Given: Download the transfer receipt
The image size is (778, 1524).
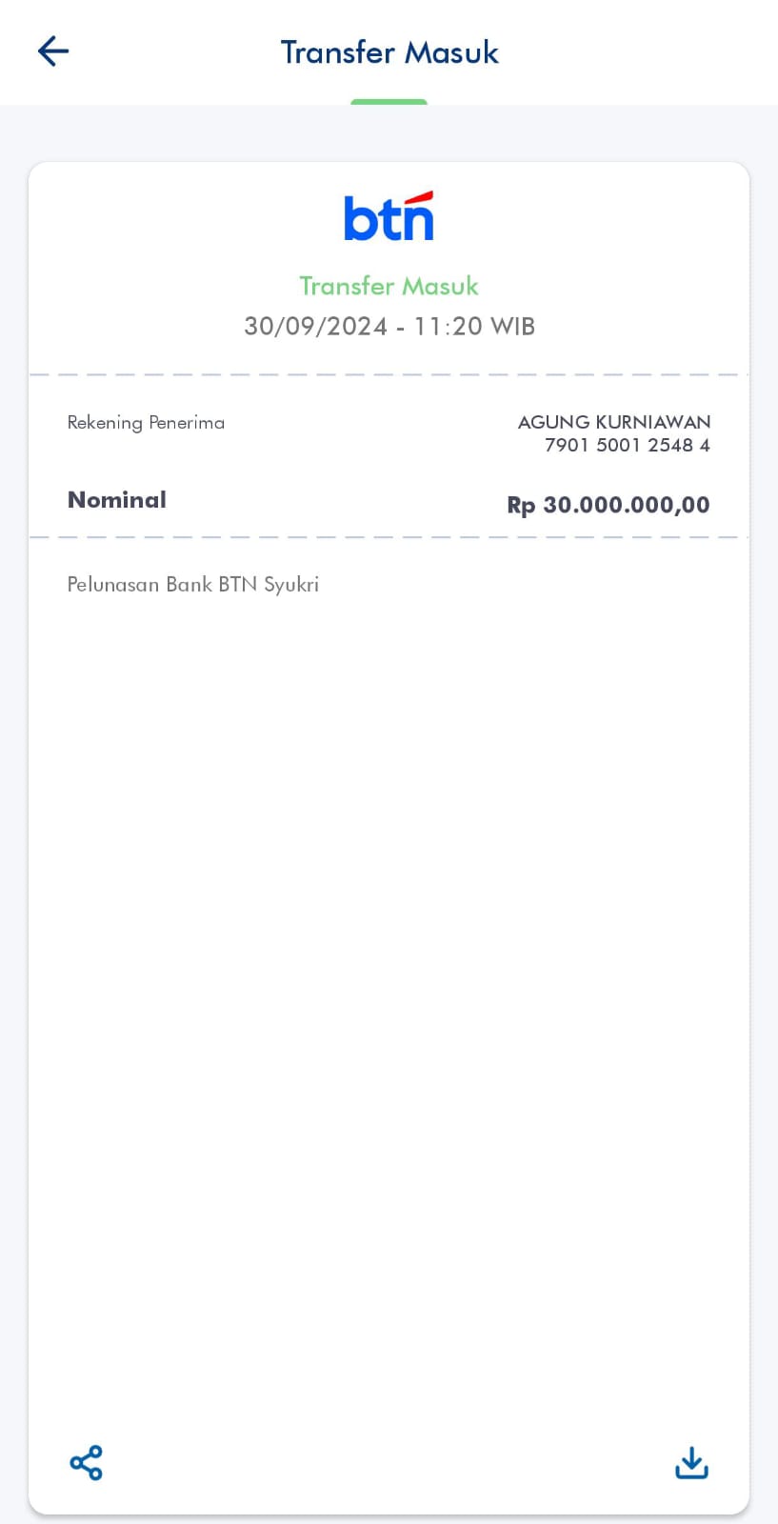Looking at the screenshot, I should tap(691, 1462).
